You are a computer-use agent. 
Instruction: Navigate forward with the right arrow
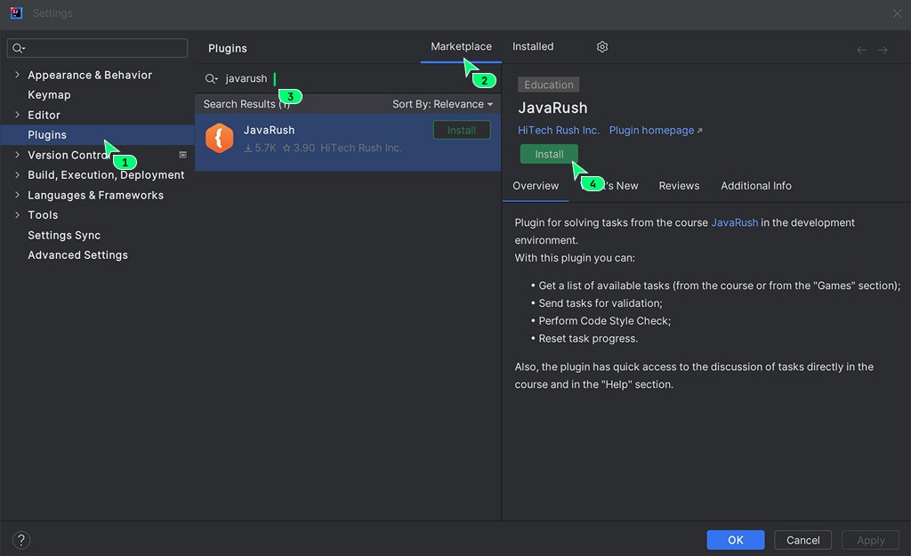pyautogui.click(x=883, y=50)
